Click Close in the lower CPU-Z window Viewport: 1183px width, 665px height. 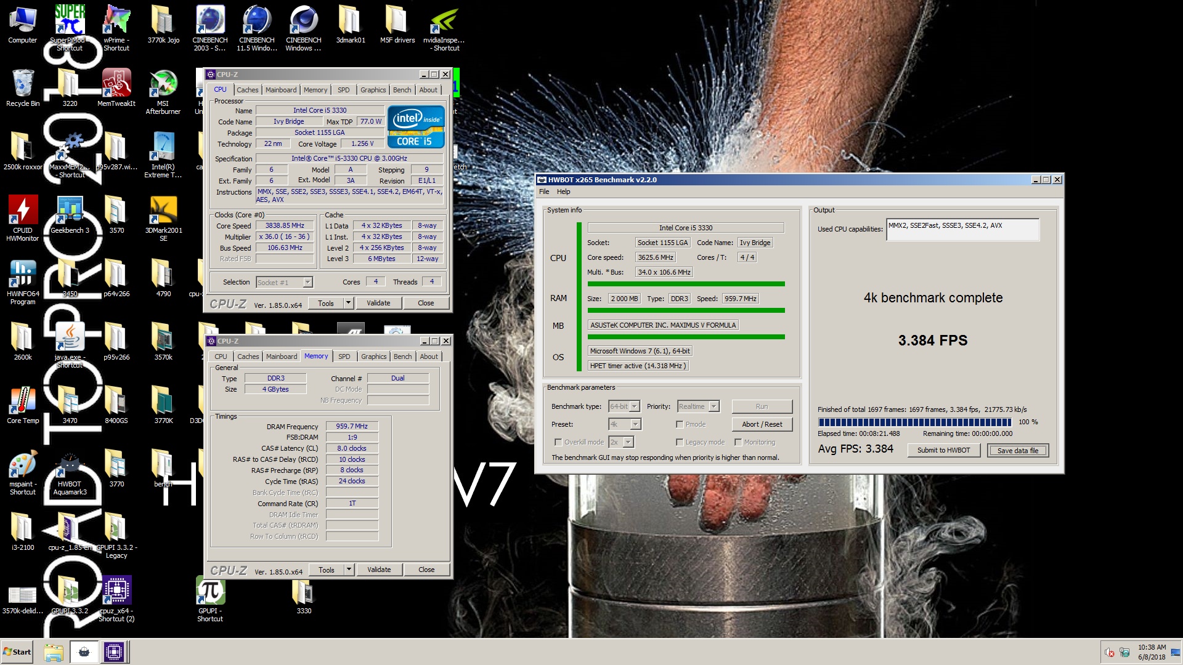pos(426,570)
